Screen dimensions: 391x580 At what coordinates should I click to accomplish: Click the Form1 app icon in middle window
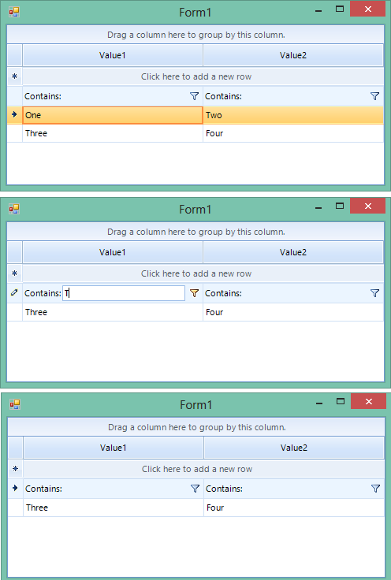click(14, 210)
